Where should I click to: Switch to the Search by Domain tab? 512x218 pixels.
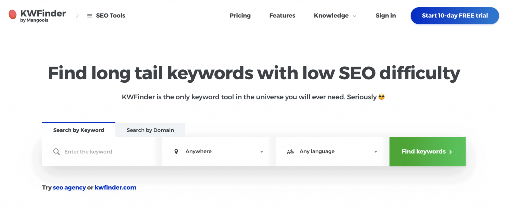150,130
